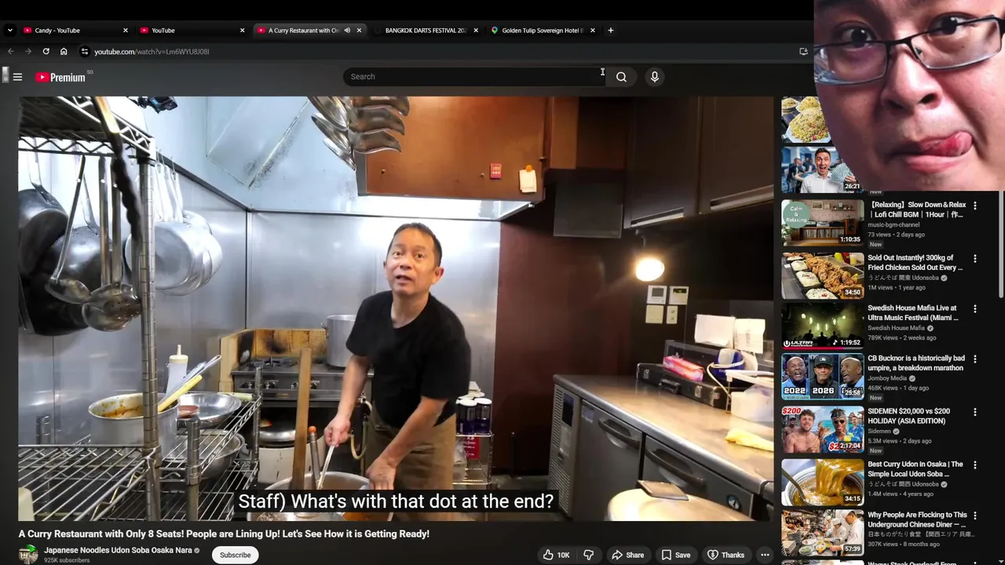
Task: Click the page vertical scrollbar
Action: click(1001, 243)
